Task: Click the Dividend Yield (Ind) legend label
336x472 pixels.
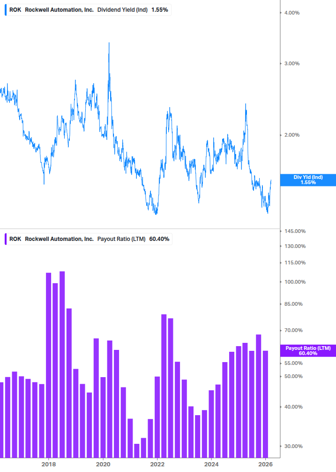Action: 122,10
